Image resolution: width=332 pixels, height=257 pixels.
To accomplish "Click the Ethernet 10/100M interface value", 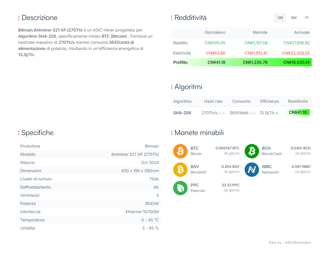I will pos(142,212).
